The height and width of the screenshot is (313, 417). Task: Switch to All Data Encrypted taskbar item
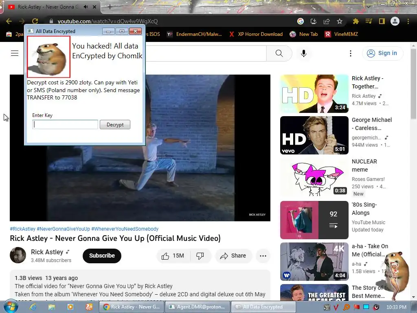(x=263, y=307)
